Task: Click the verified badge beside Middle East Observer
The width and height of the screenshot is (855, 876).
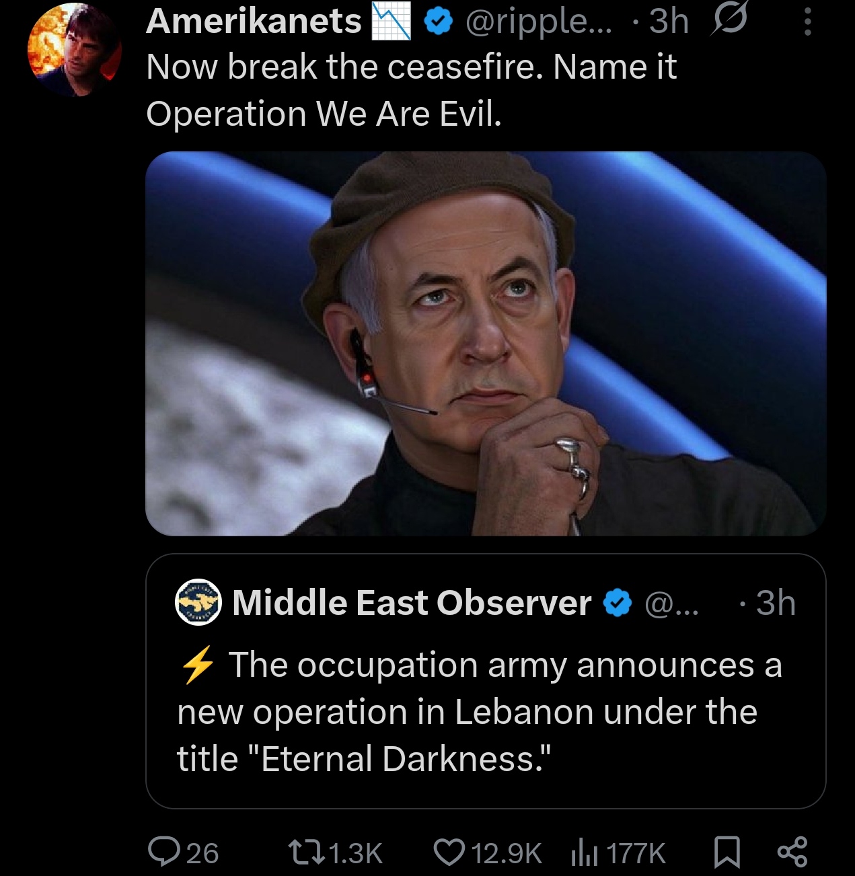Action: [x=618, y=603]
